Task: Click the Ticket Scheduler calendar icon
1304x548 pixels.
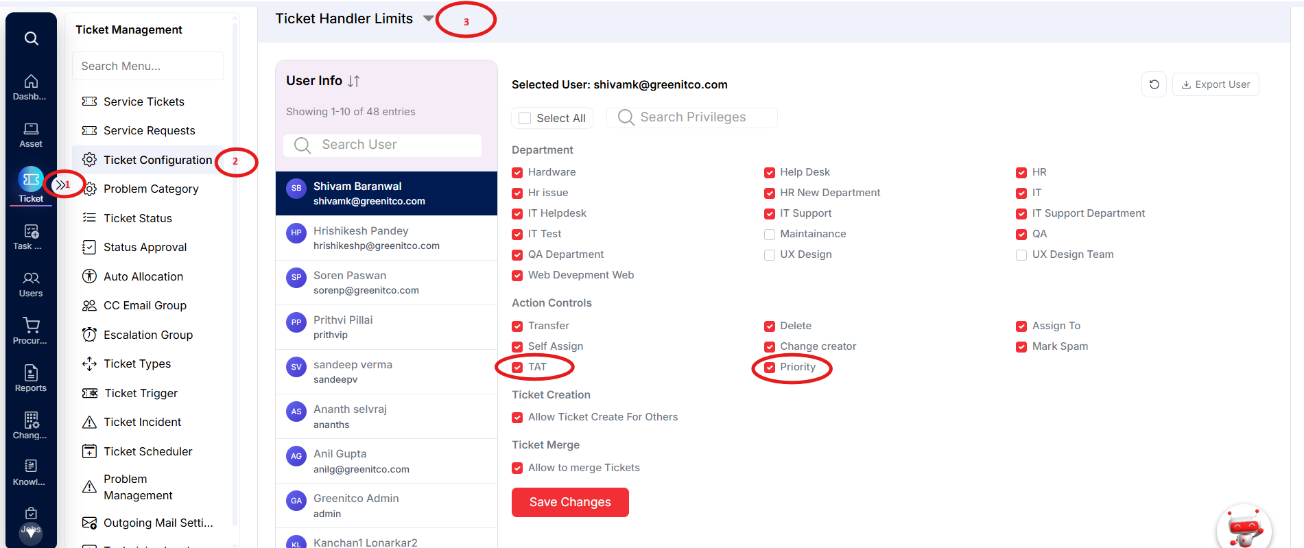Action: [89, 451]
